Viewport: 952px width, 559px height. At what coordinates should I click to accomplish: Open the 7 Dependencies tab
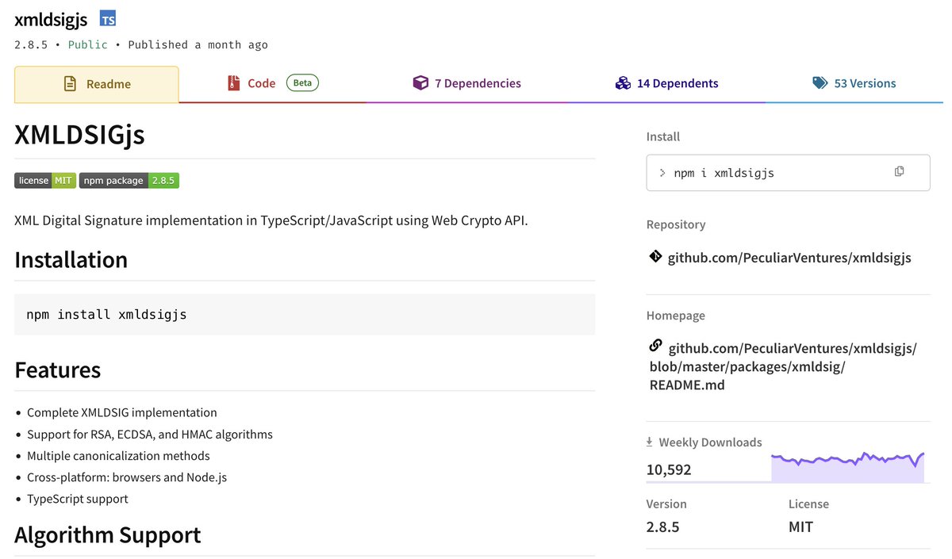click(466, 83)
